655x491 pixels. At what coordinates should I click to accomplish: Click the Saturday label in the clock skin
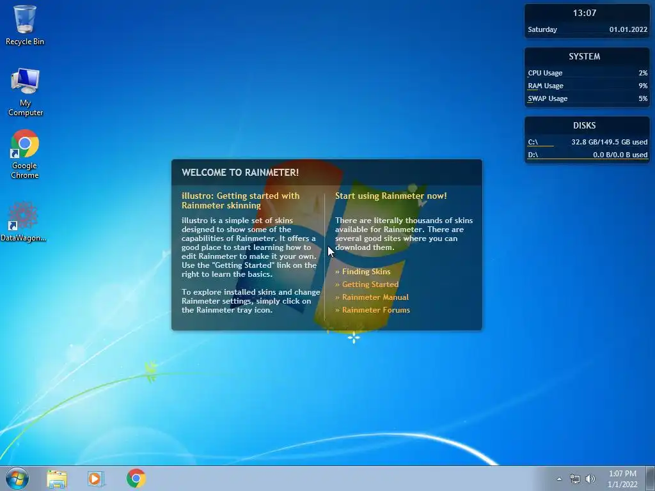tap(542, 29)
